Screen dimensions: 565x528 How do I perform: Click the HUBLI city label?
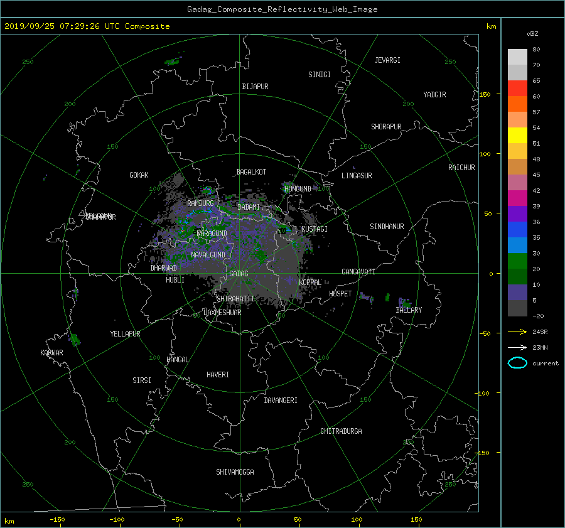tap(175, 279)
